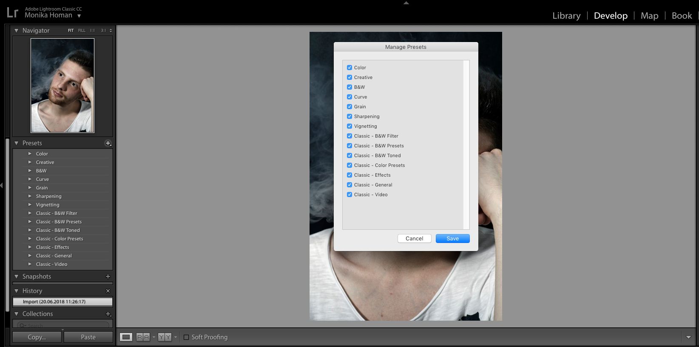The width and height of the screenshot is (699, 347).
Task: Expand Classic - B&W Filter folder in panel
Action: point(30,213)
